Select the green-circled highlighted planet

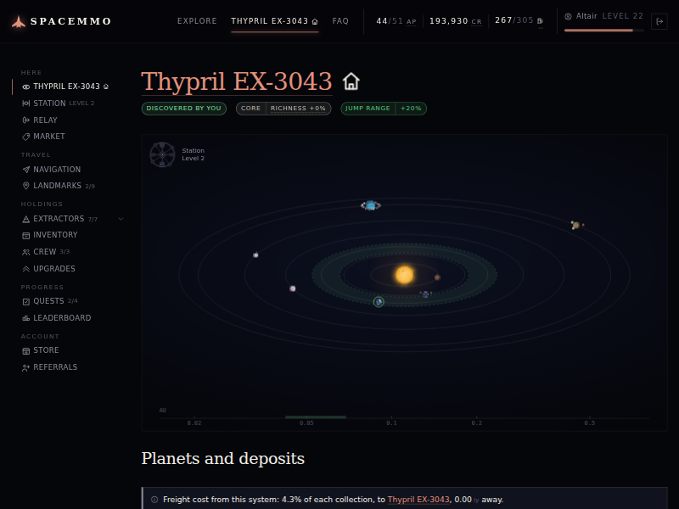(x=379, y=302)
